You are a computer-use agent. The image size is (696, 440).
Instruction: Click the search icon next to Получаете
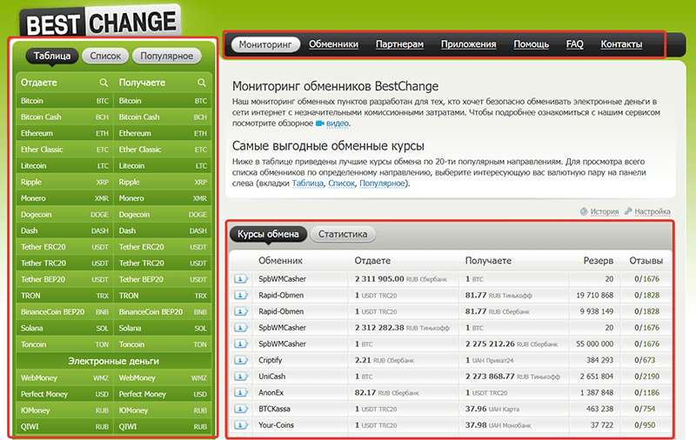pyautogui.click(x=202, y=83)
